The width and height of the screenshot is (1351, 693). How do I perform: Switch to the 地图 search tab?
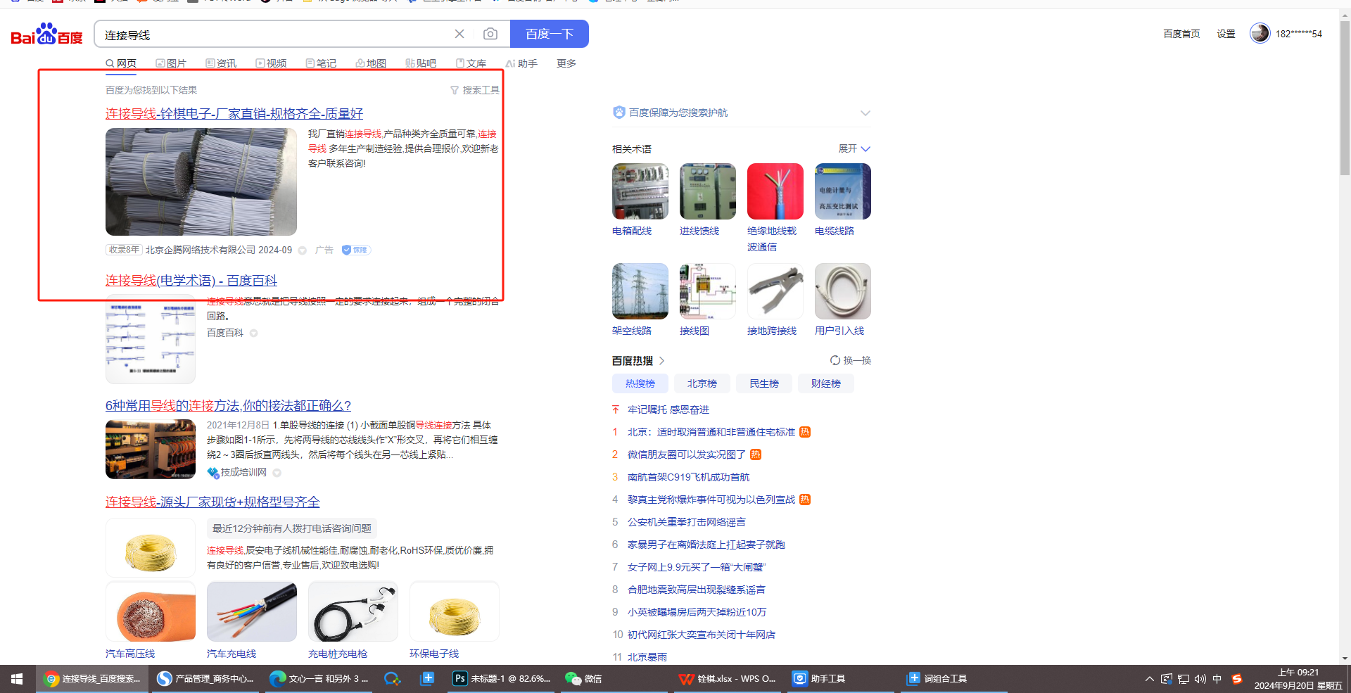371,63
